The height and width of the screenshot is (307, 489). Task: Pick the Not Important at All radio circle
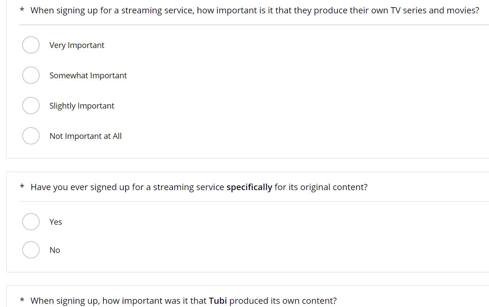click(31, 136)
